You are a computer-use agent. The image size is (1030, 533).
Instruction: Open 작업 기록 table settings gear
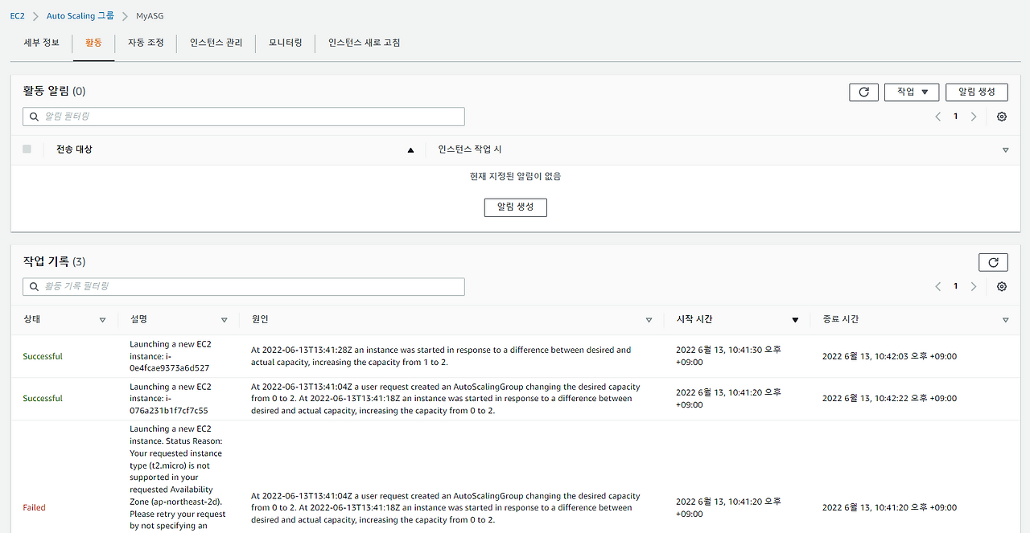pyautogui.click(x=1002, y=286)
